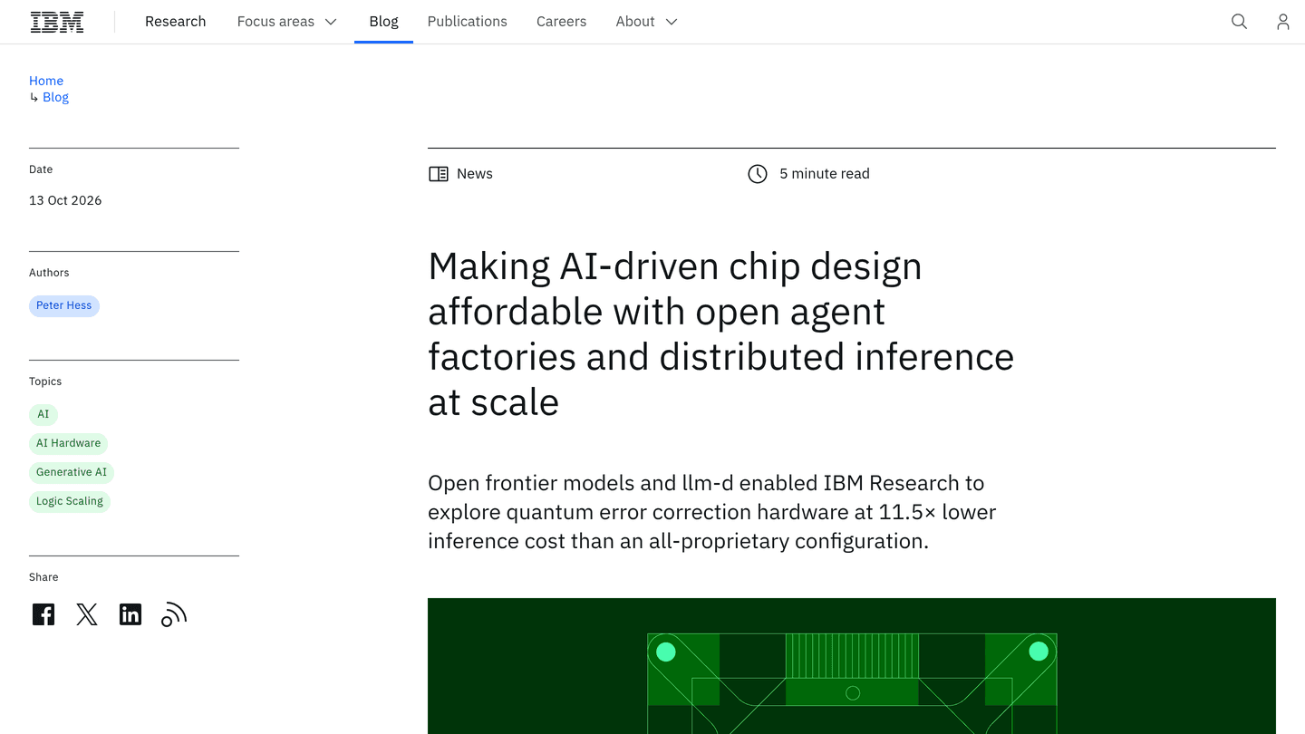
Task: Share the article on Facebook
Action: [43, 614]
